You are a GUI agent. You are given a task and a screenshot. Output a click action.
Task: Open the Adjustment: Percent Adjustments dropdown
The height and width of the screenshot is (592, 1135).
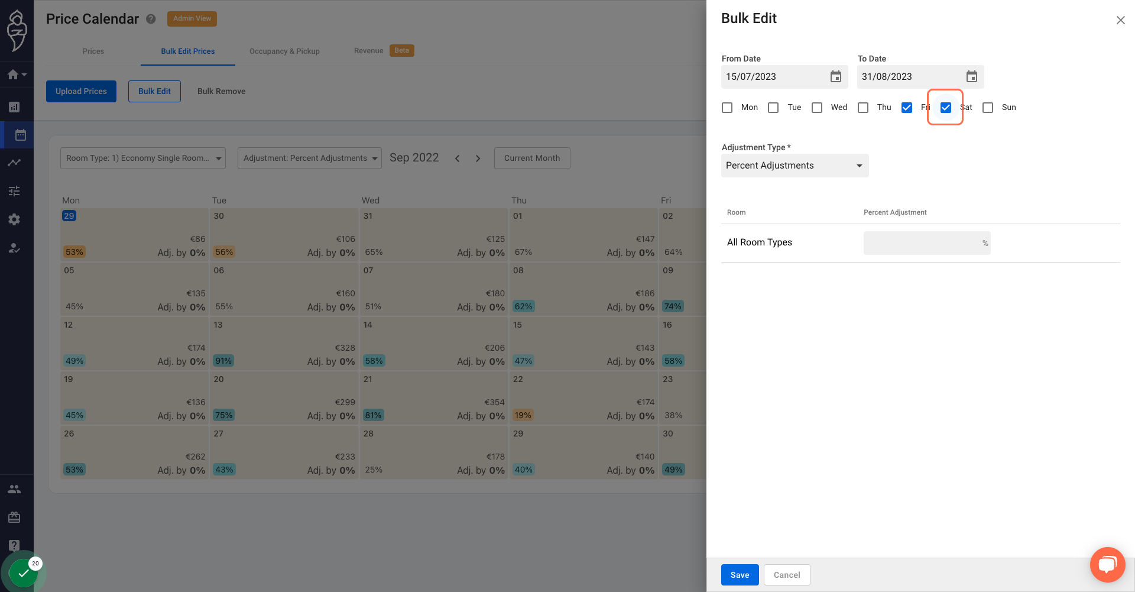[310, 158]
